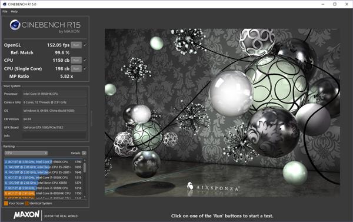Click the ranking list scrollbar thumb
This screenshot has height=222, width=353.
tap(85, 167)
